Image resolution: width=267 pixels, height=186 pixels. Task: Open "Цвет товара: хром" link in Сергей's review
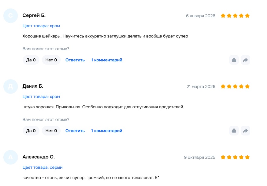point(41,26)
